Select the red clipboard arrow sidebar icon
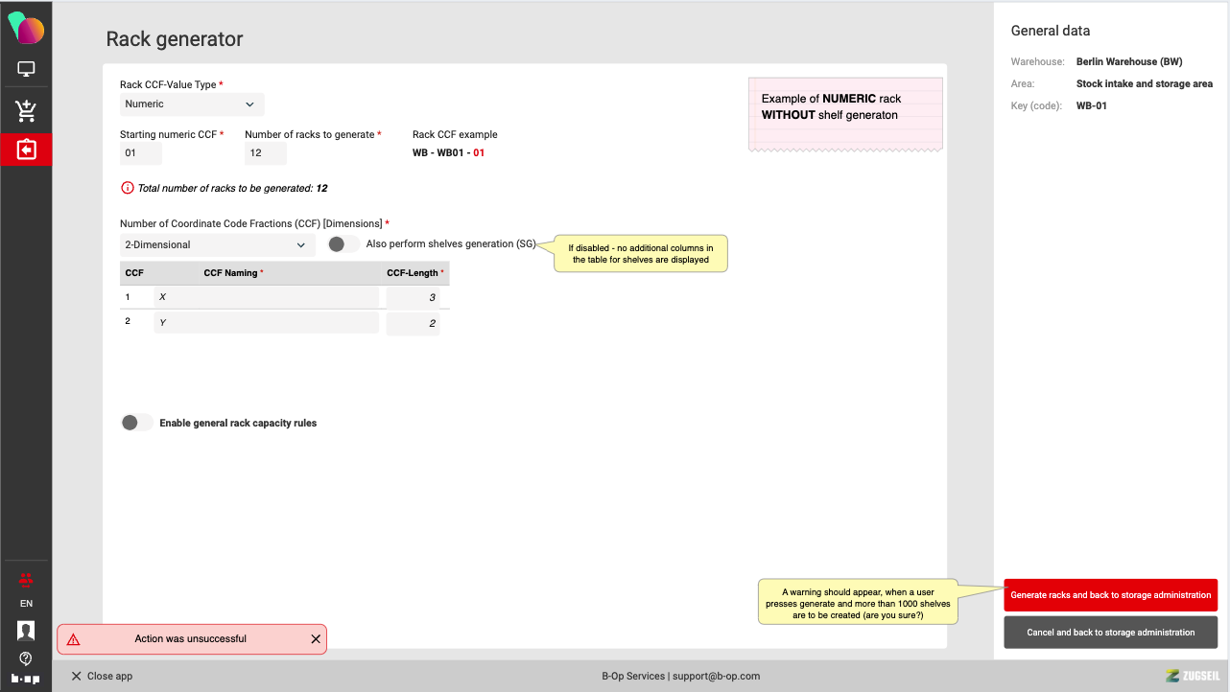The height and width of the screenshot is (692, 1230). pos(26,150)
